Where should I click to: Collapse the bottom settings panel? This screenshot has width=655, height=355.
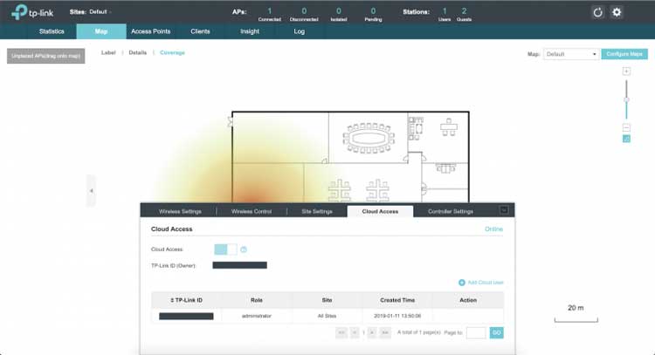[x=504, y=210]
